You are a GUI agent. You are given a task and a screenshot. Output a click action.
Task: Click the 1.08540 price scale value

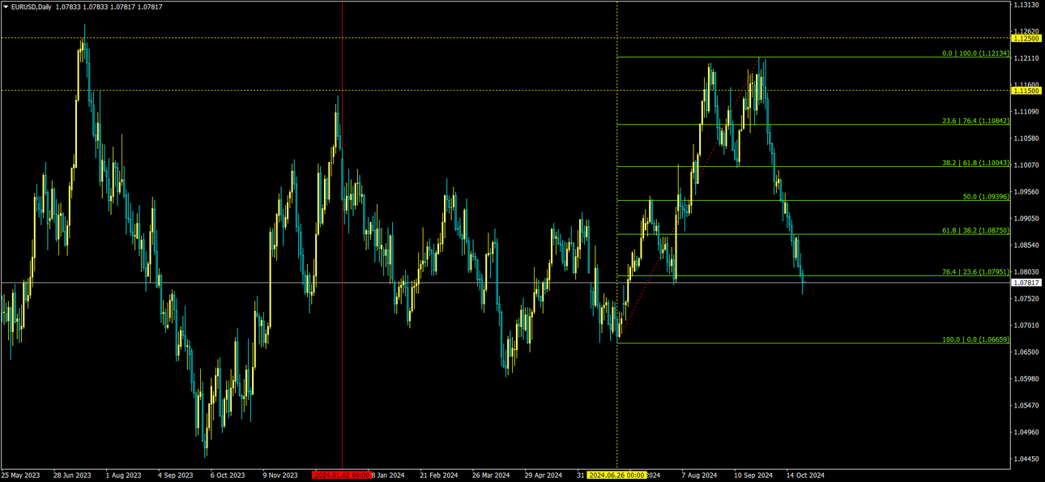click(x=1026, y=245)
